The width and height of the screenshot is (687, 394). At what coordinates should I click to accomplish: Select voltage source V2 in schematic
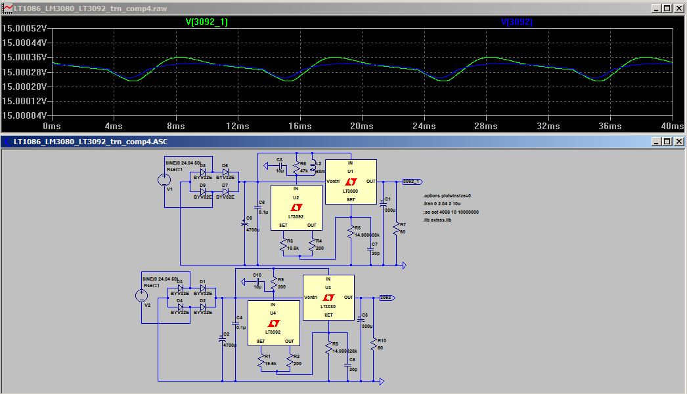point(141,296)
